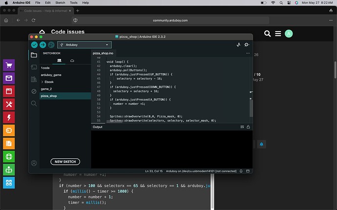Viewport: 337px width, 210px height.
Task: Toggle the Sketchbook folder sidebar panel
Action: point(34,55)
